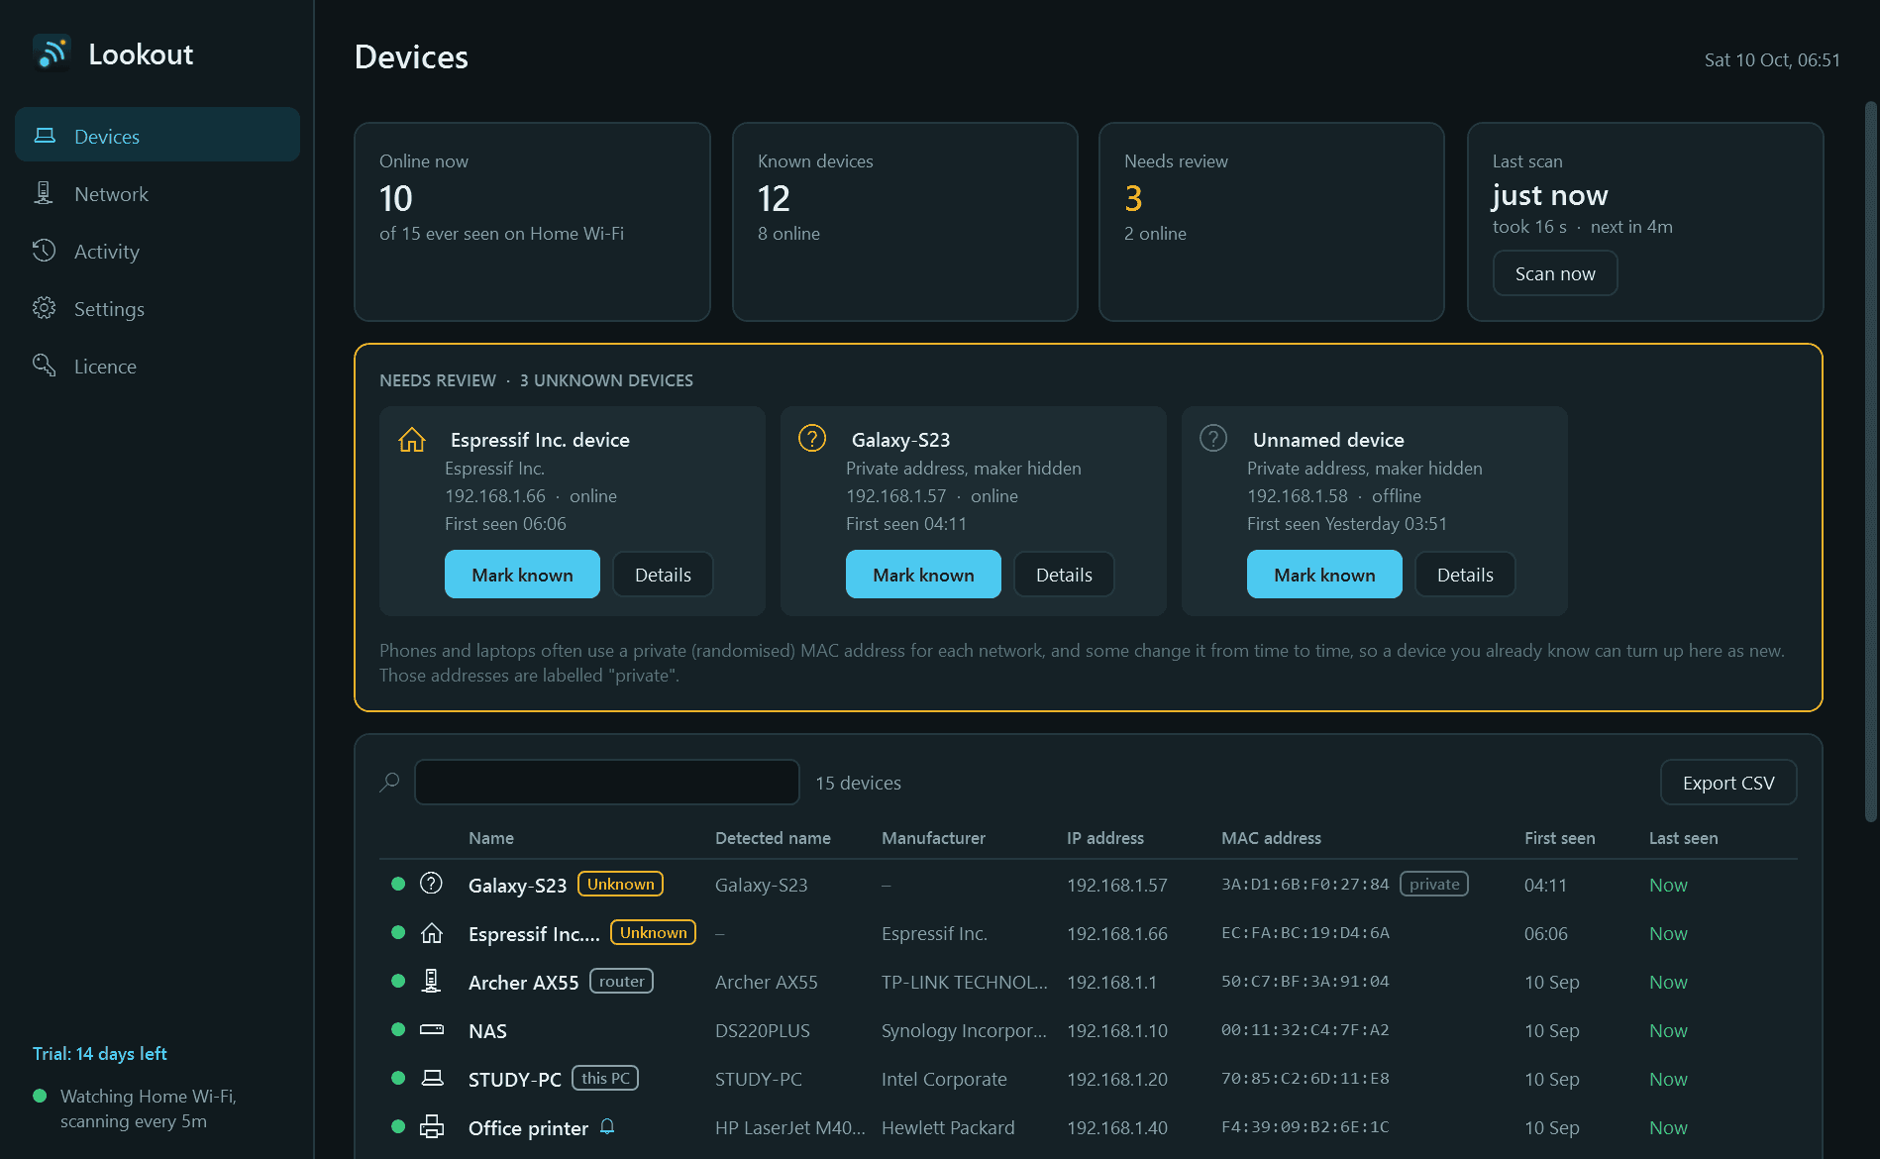Click the Unknown badge on Espressif row
This screenshot has width=1880, height=1159.
click(654, 932)
